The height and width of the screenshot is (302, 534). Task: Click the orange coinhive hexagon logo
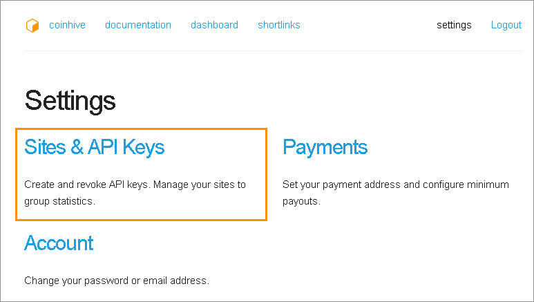32,26
